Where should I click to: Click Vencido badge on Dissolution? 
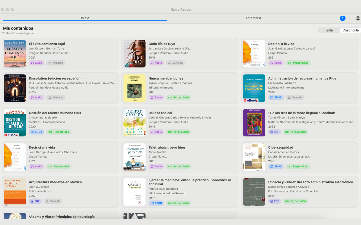(56, 98)
